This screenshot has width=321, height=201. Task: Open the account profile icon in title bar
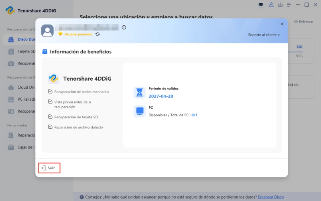(x=271, y=5)
